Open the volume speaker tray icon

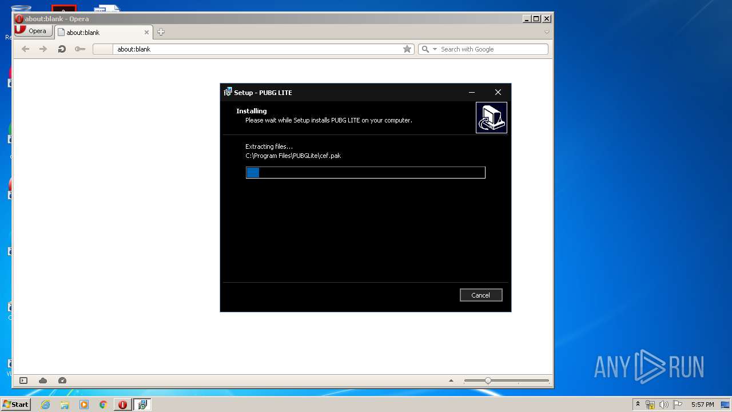[664, 405]
